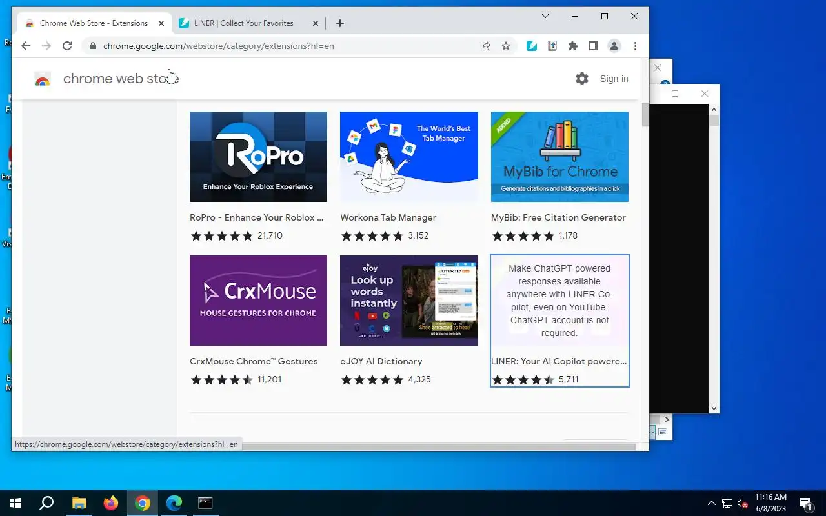Click the address bar URL
Image resolution: width=826 pixels, height=516 pixels.
[219, 46]
